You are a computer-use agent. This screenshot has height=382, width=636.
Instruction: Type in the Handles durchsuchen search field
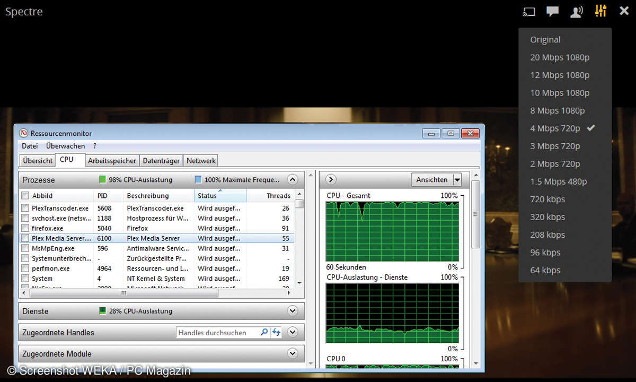tap(216, 333)
